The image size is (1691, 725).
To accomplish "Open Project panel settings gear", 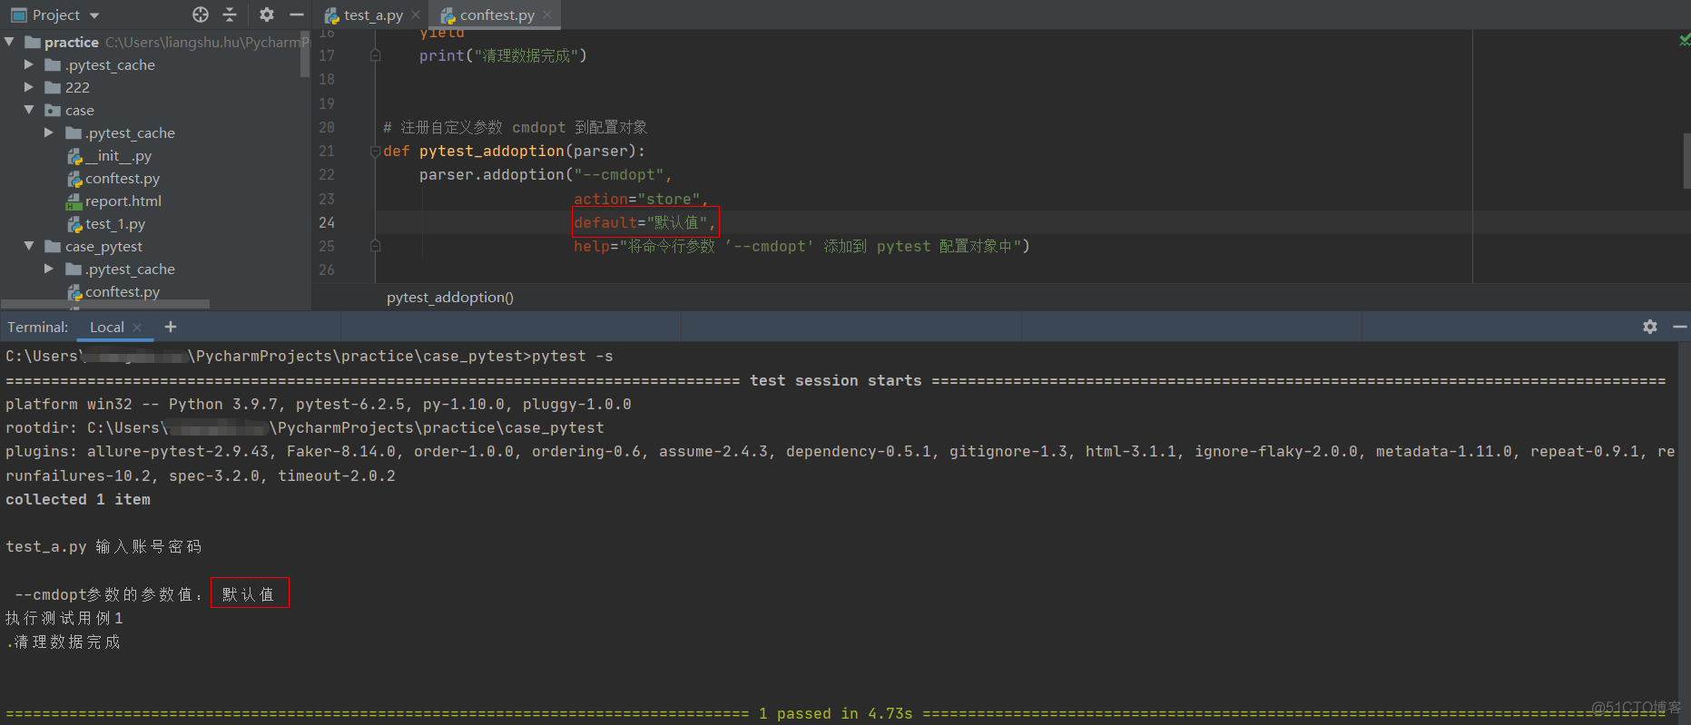I will (x=266, y=15).
